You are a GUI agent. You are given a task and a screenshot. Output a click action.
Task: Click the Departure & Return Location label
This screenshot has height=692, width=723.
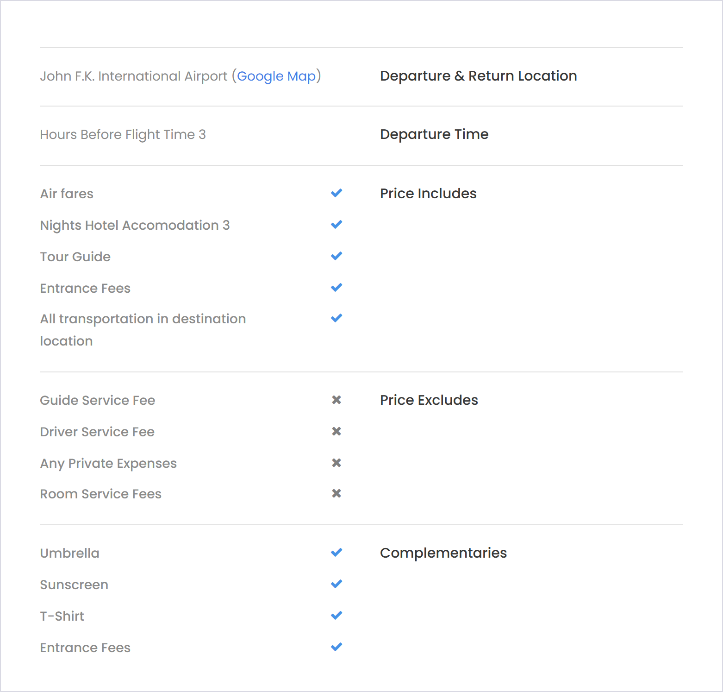click(479, 76)
